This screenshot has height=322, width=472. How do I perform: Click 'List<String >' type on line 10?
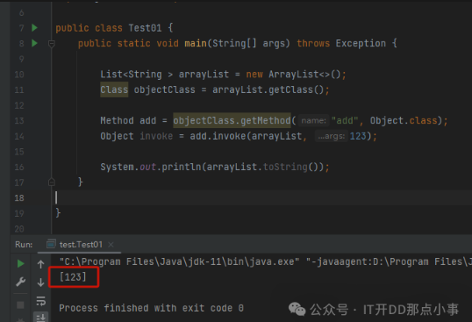tap(136, 74)
